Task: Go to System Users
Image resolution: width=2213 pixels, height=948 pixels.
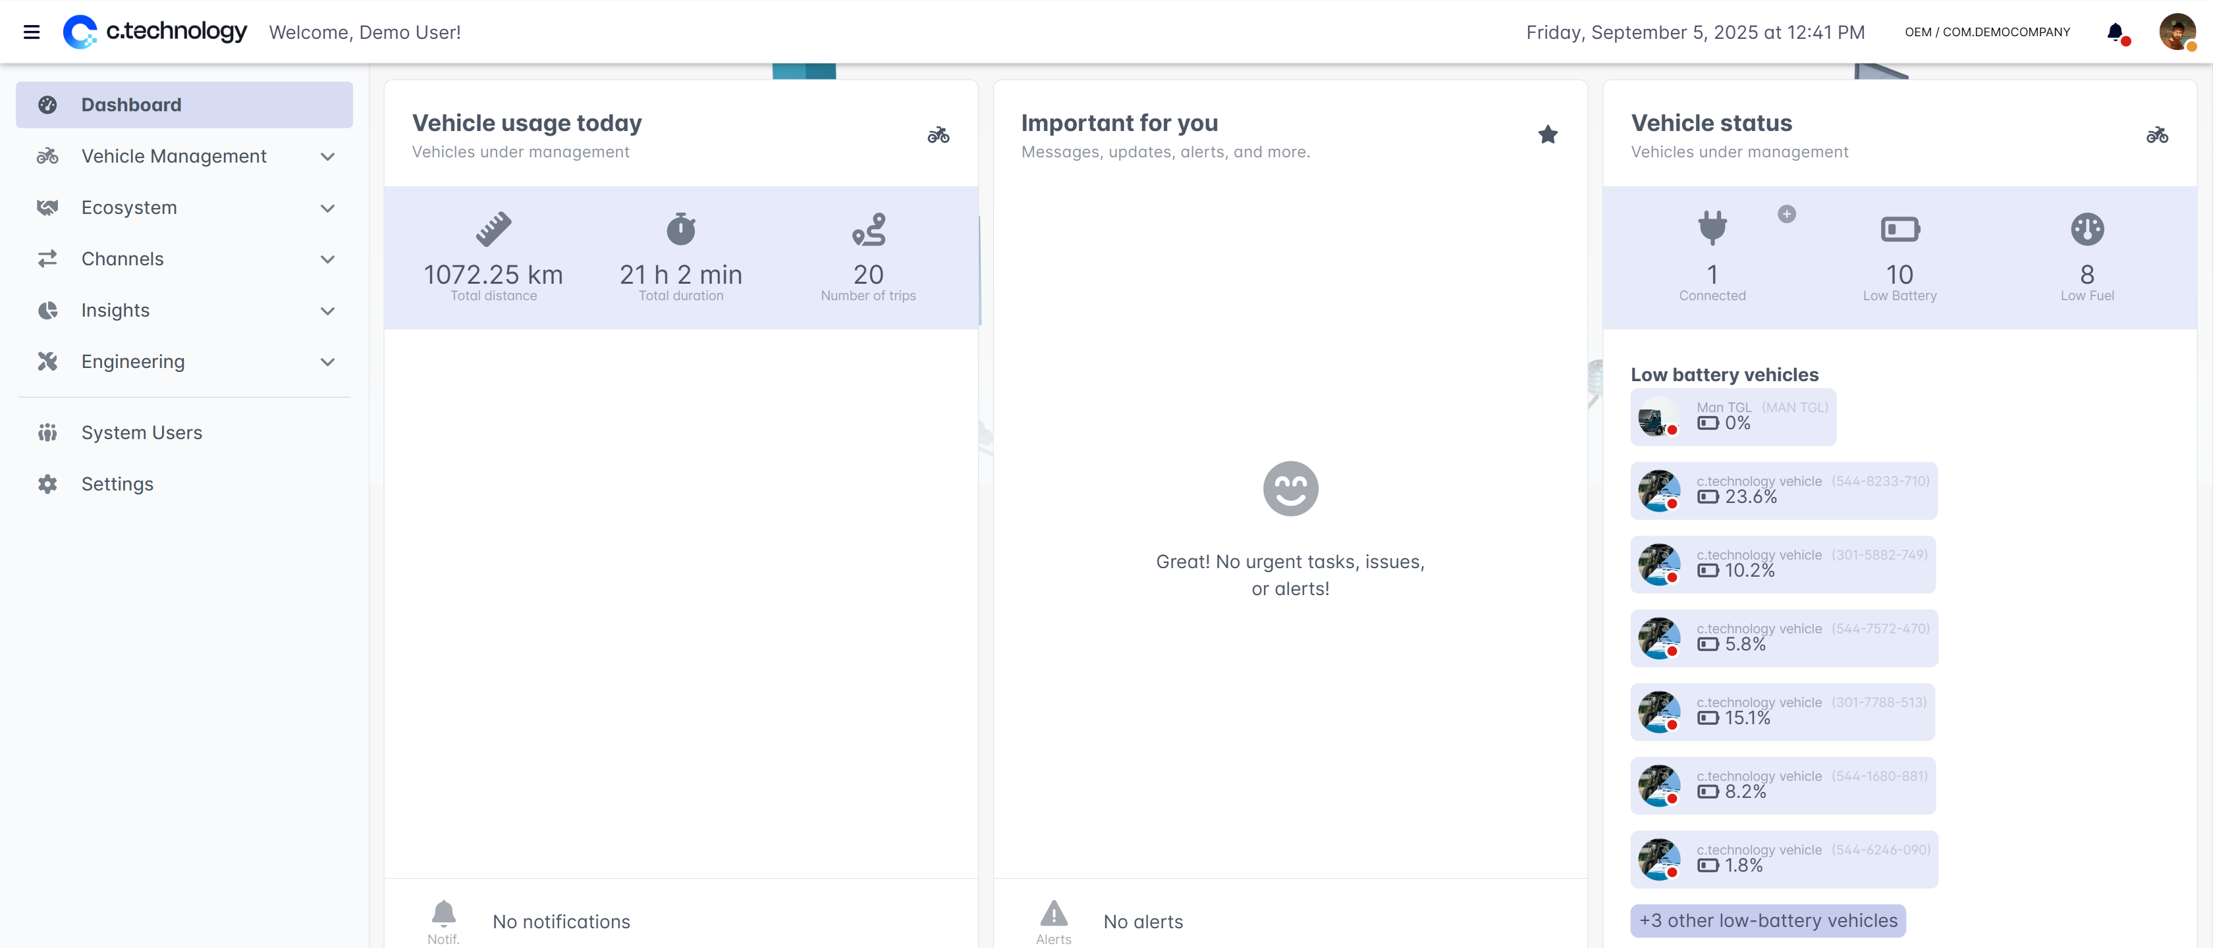Action: (x=142, y=433)
